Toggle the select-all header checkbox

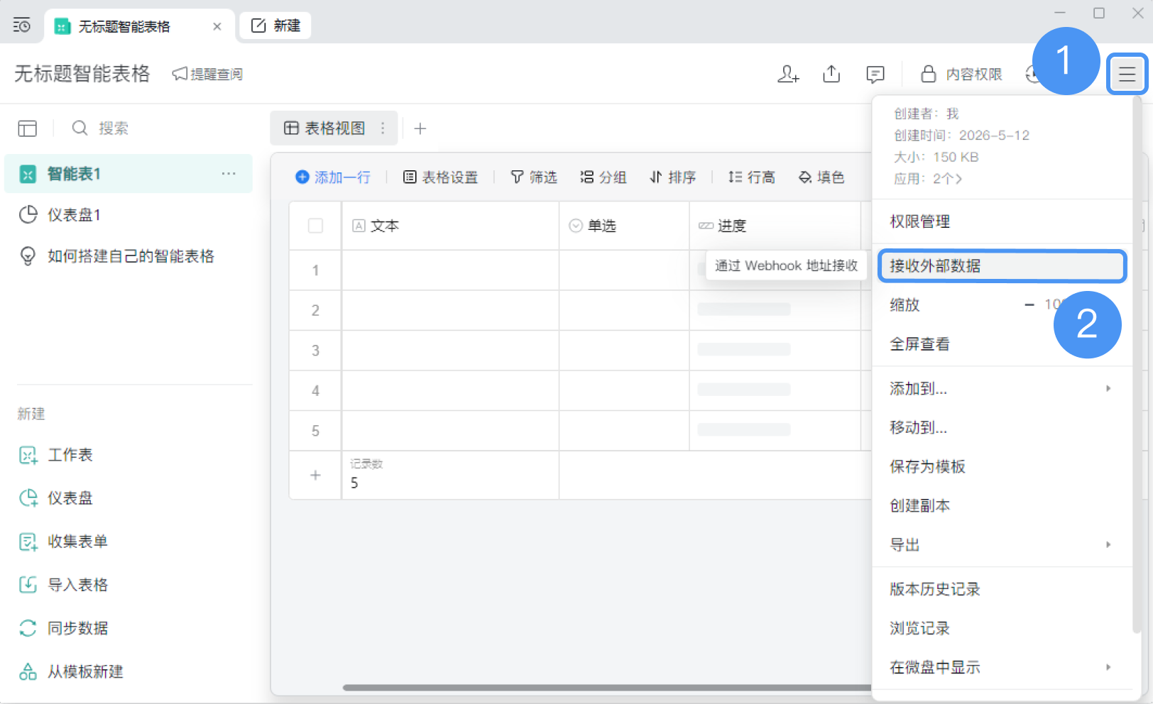315,226
